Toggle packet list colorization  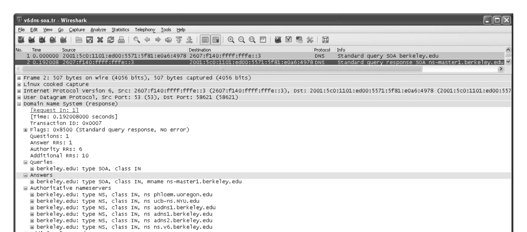coord(205,40)
